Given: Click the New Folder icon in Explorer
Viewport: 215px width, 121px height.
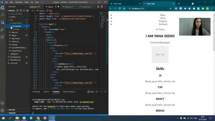Looking at the screenshot, I should [x=21, y=10].
